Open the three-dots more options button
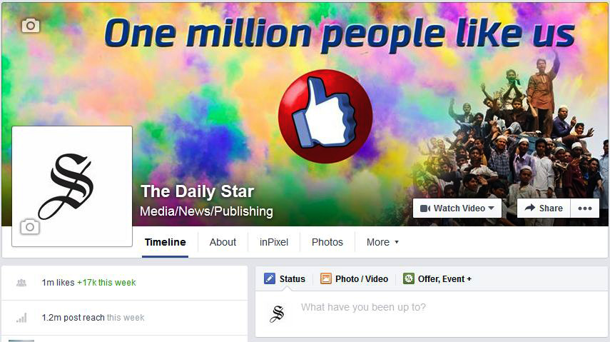The image size is (610, 342). click(585, 208)
